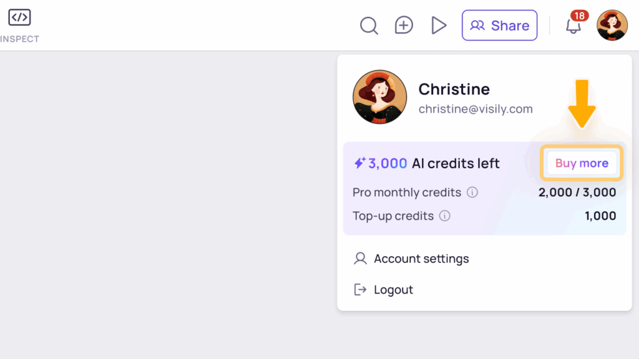The height and width of the screenshot is (359, 639).
Task: Click the search magnifier icon
Action: (369, 26)
